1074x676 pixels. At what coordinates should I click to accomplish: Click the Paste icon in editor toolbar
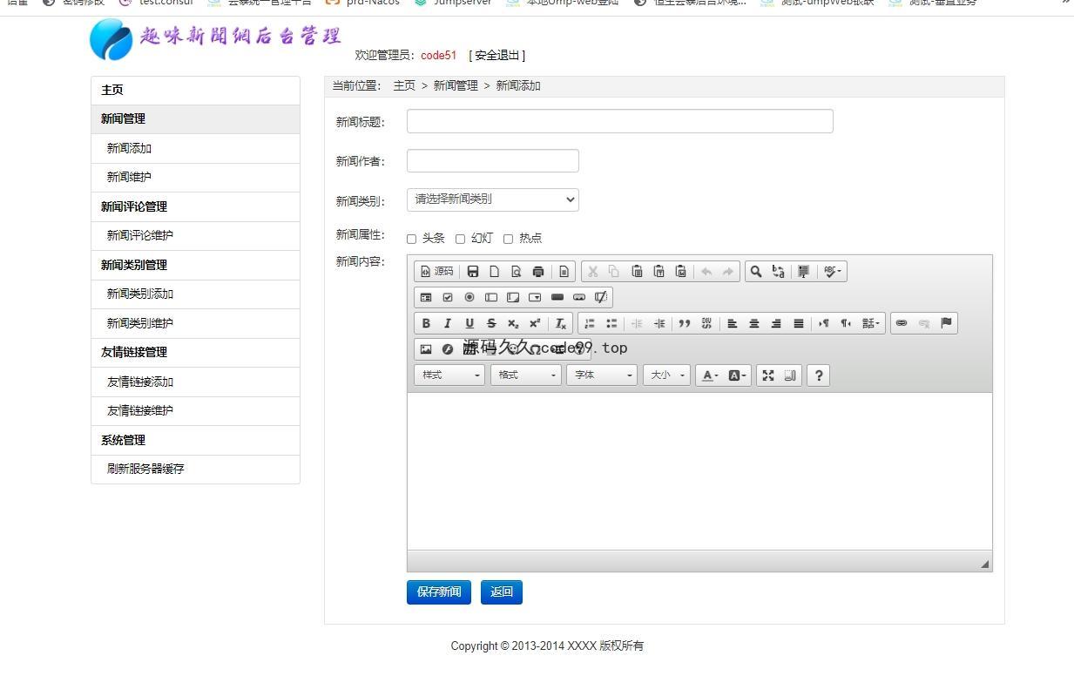pos(637,272)
